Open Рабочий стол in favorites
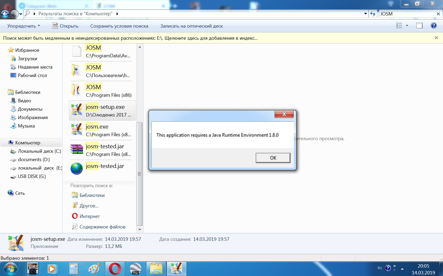The image size is (443, 276). pyautogui.click(x=28, y=75)
